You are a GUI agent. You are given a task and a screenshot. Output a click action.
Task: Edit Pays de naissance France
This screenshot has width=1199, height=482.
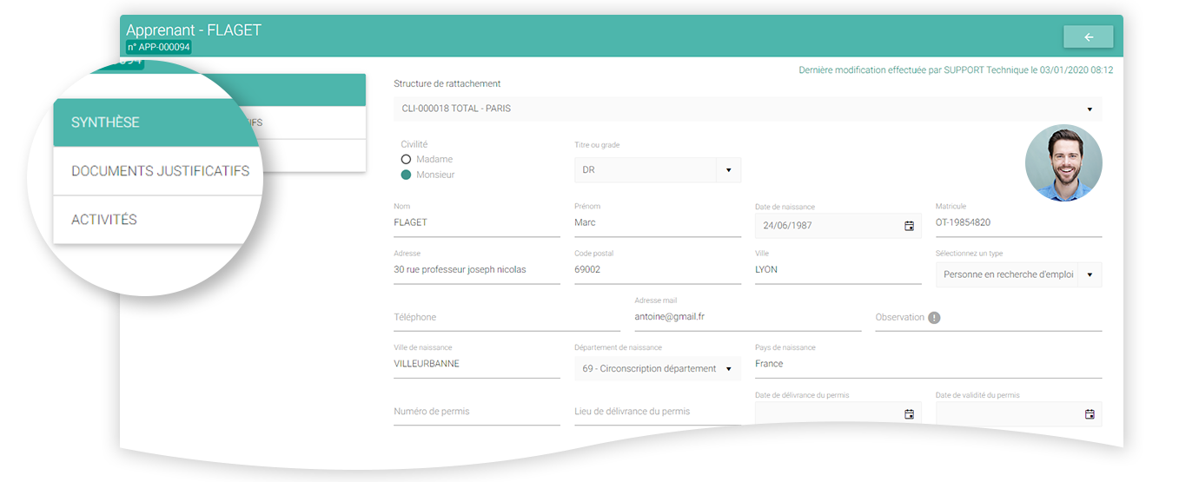[928, 365]
